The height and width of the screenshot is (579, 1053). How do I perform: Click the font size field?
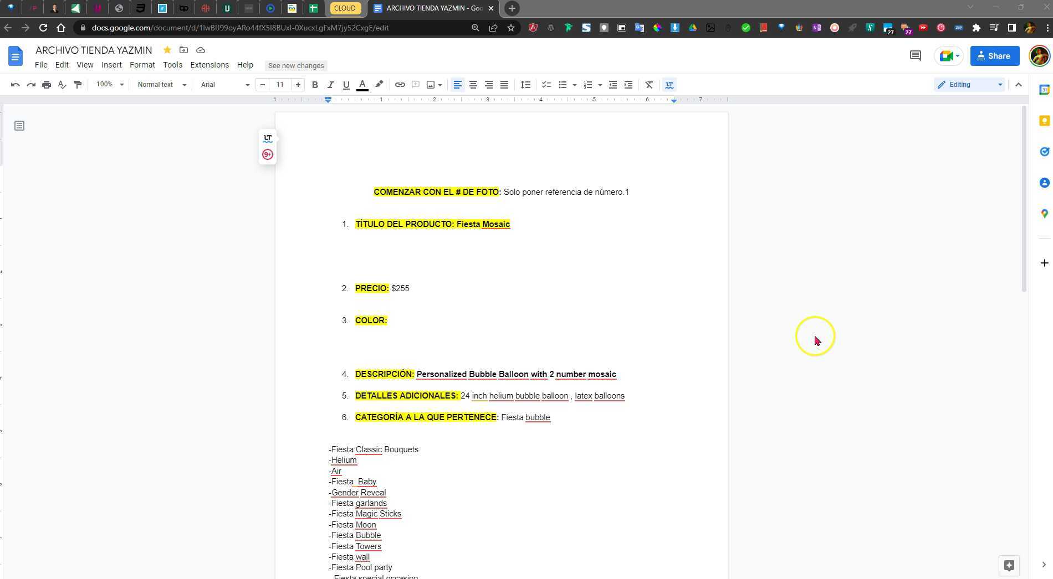(x=280, y=85)
